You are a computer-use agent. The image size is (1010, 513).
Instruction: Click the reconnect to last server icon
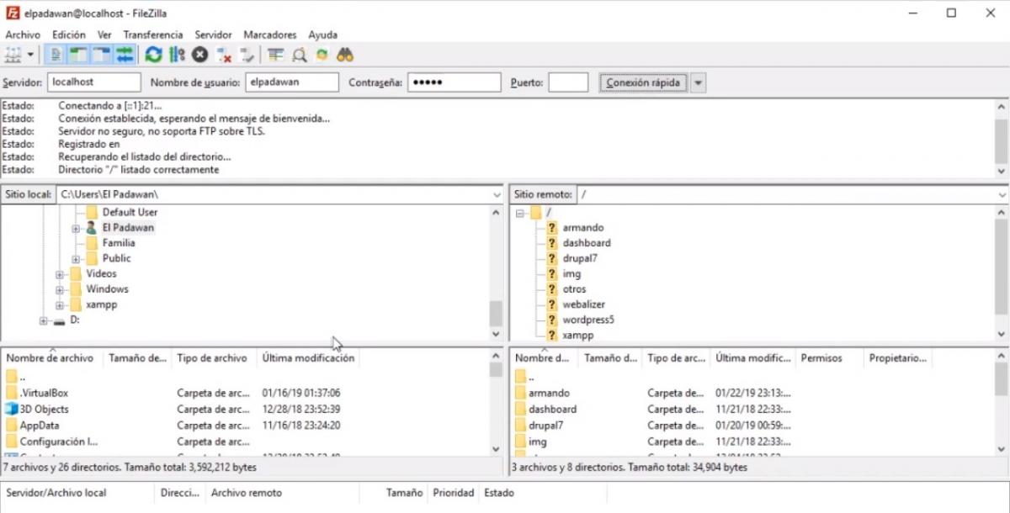click(x=247, y=56)
